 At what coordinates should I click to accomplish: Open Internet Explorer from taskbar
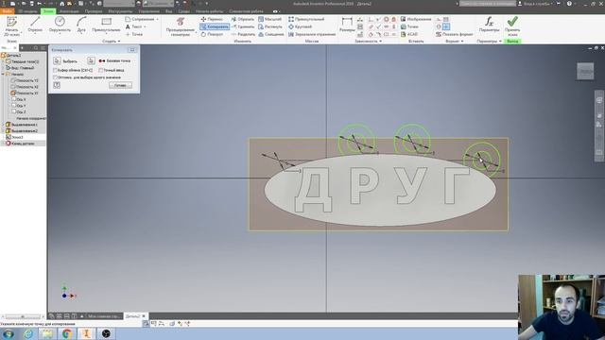[x=27, y=333]
